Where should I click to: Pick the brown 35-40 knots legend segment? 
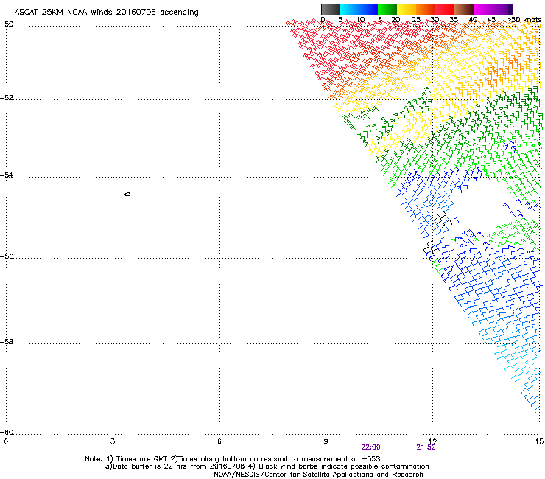[465, 9]
